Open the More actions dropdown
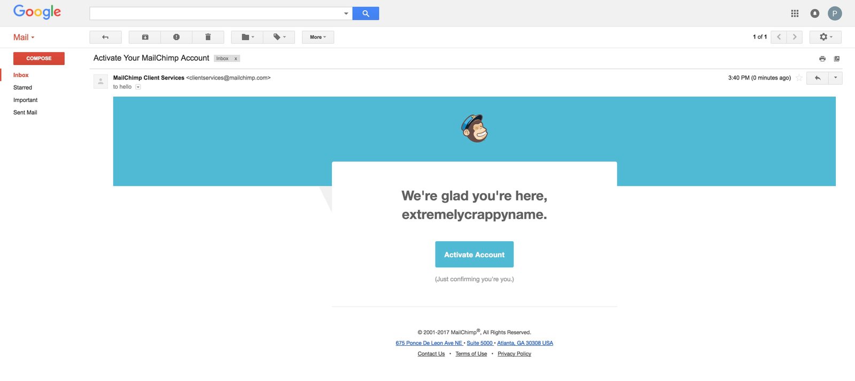This screenshot has height=381, width=855. point(318,37)
